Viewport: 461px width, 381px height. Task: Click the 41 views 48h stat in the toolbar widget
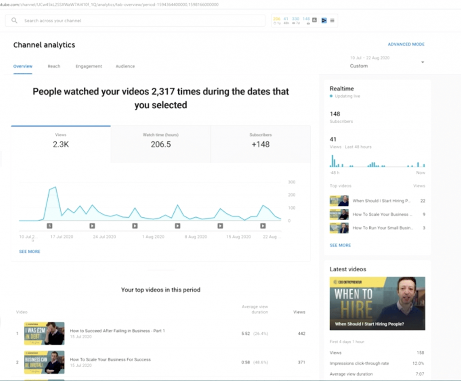286,21
